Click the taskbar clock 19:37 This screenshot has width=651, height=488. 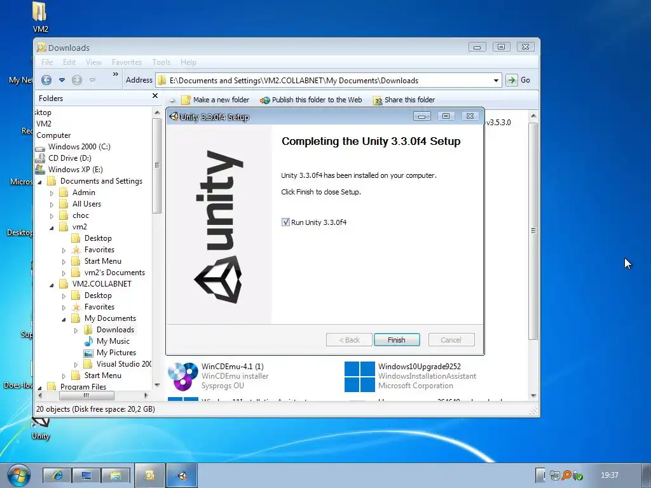[x=609, y=475]
